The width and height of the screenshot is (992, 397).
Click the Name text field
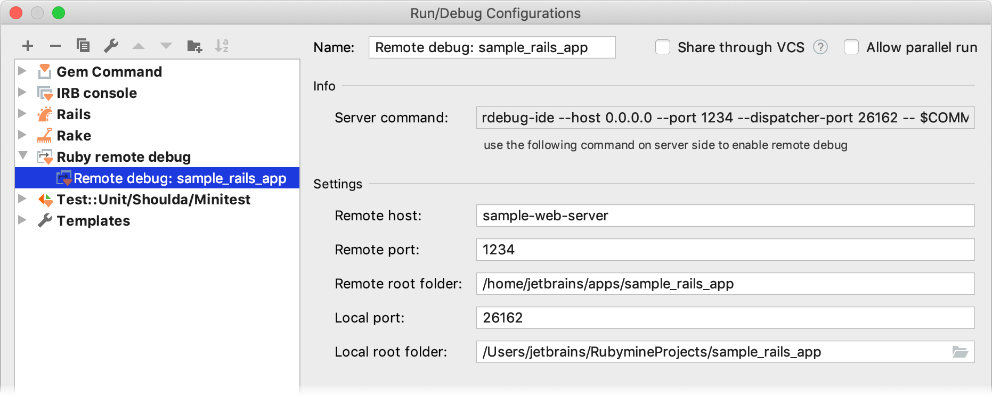point(491,47)
